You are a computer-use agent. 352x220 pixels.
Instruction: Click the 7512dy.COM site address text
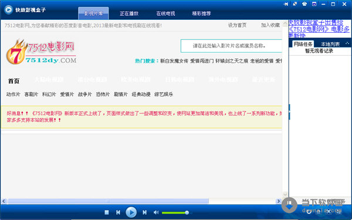(x=50, y=60)
